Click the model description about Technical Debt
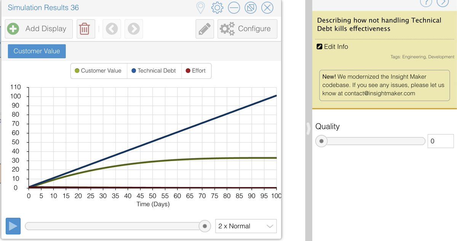Image resolution: width=457 pixels, height=241 pixels. [379, 24]
